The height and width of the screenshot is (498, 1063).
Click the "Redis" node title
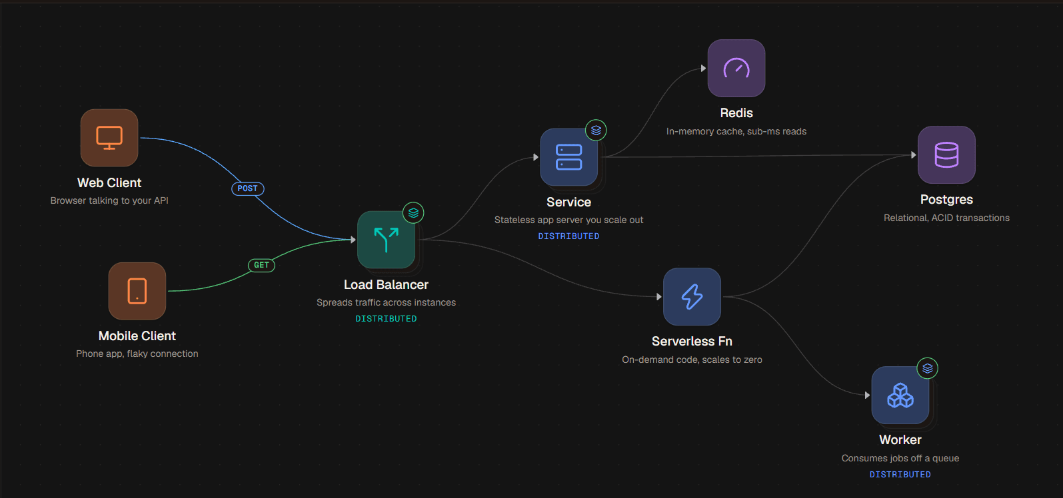click(x=736, y=113)
